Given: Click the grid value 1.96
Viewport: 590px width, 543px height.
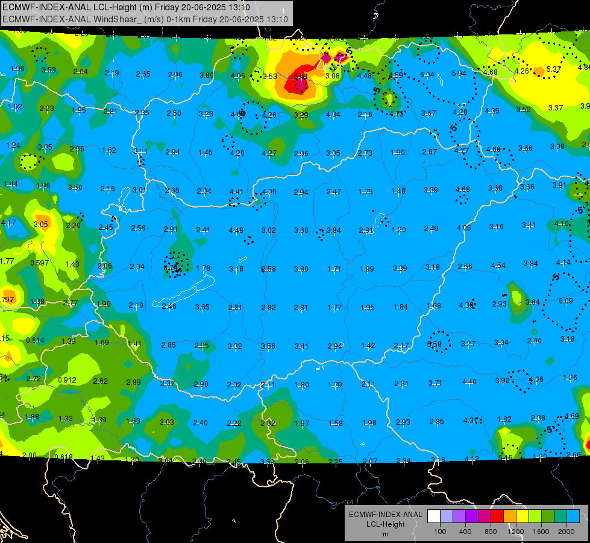Looking at the screenshot, I should pyautogui.click(x=17, y=69).
